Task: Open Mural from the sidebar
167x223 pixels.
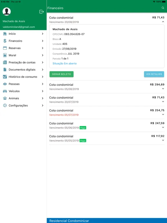Action: [23, 55]
